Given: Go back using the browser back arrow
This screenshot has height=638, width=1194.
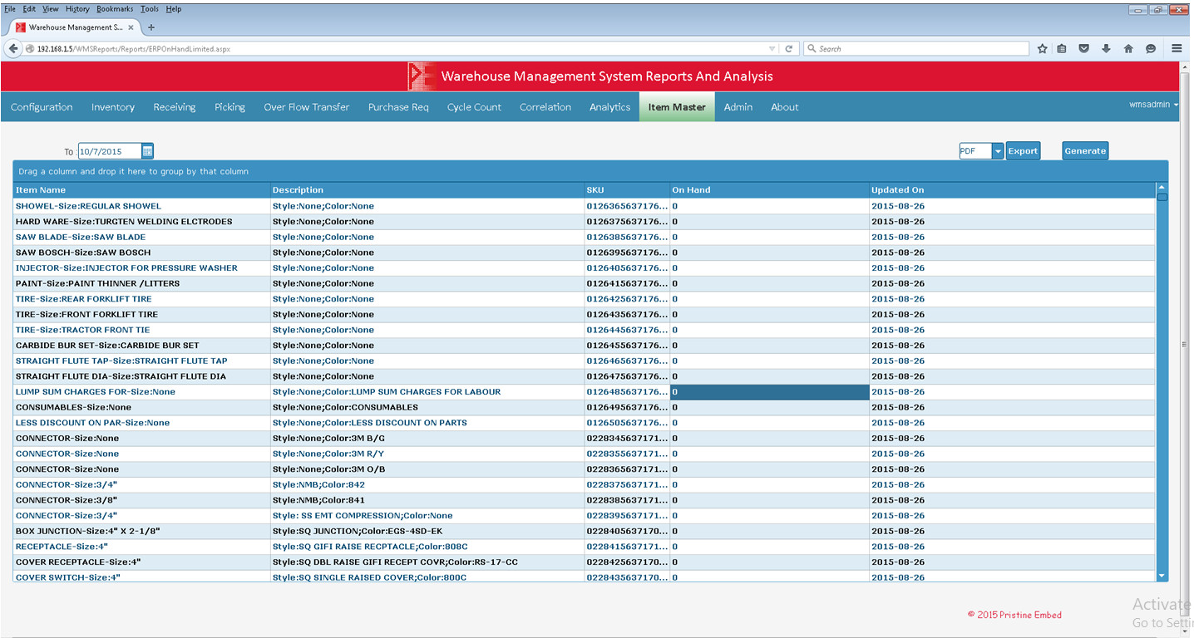Looking at the screenshot, I should coord(13,49).
